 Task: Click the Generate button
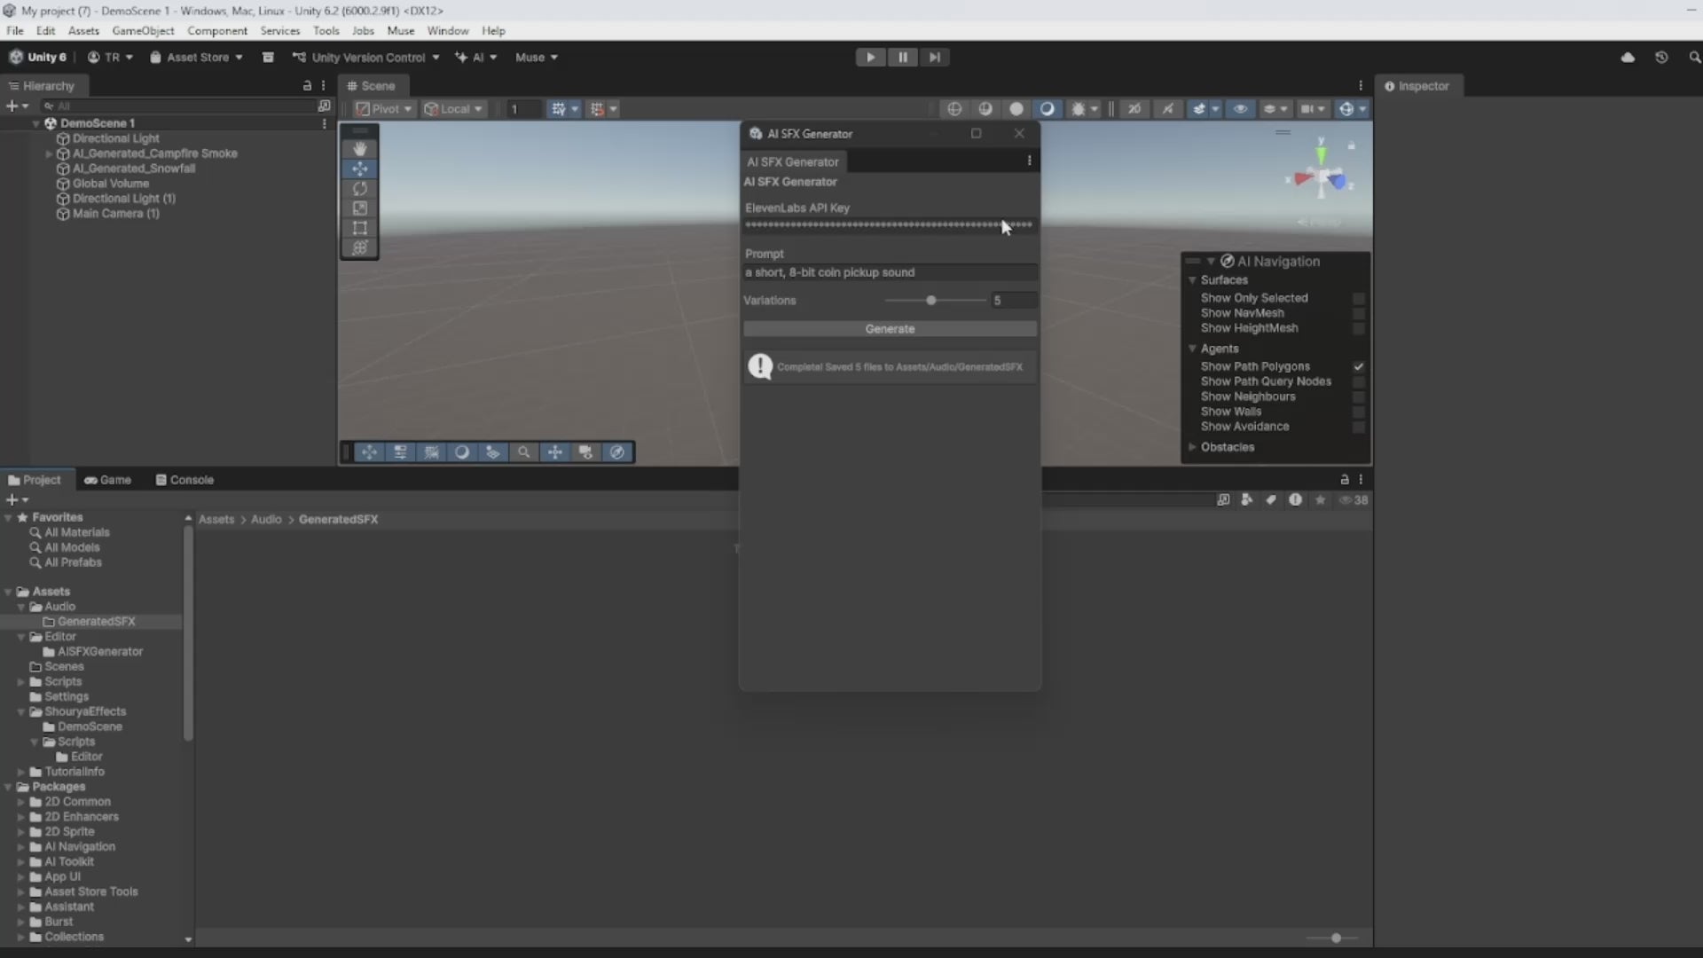(890, 329)
